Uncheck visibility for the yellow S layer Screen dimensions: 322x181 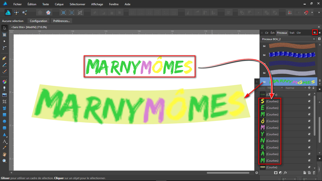[x=309, y=101]
